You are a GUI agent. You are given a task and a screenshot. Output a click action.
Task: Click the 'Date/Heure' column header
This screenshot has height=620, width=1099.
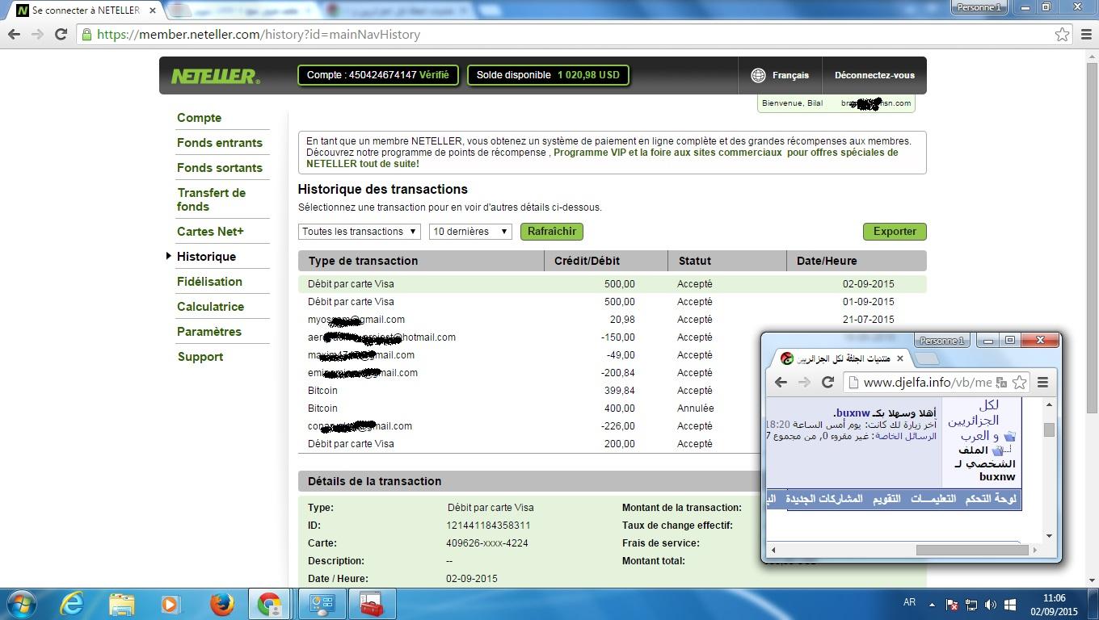coord(857,261)
